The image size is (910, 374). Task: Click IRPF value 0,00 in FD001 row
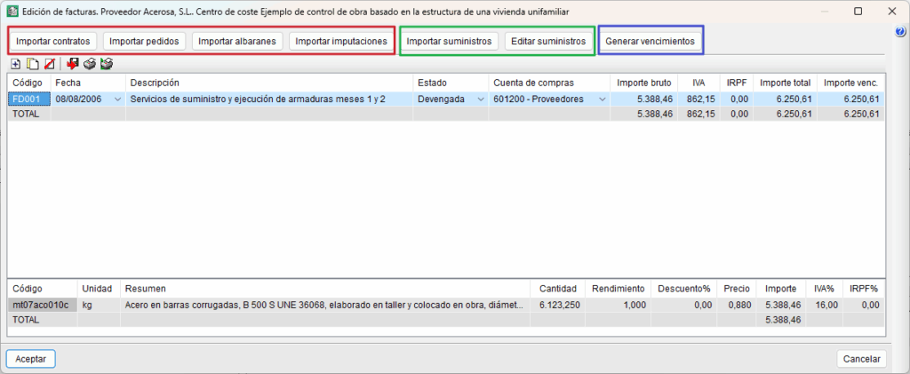[x=737, y=99]
